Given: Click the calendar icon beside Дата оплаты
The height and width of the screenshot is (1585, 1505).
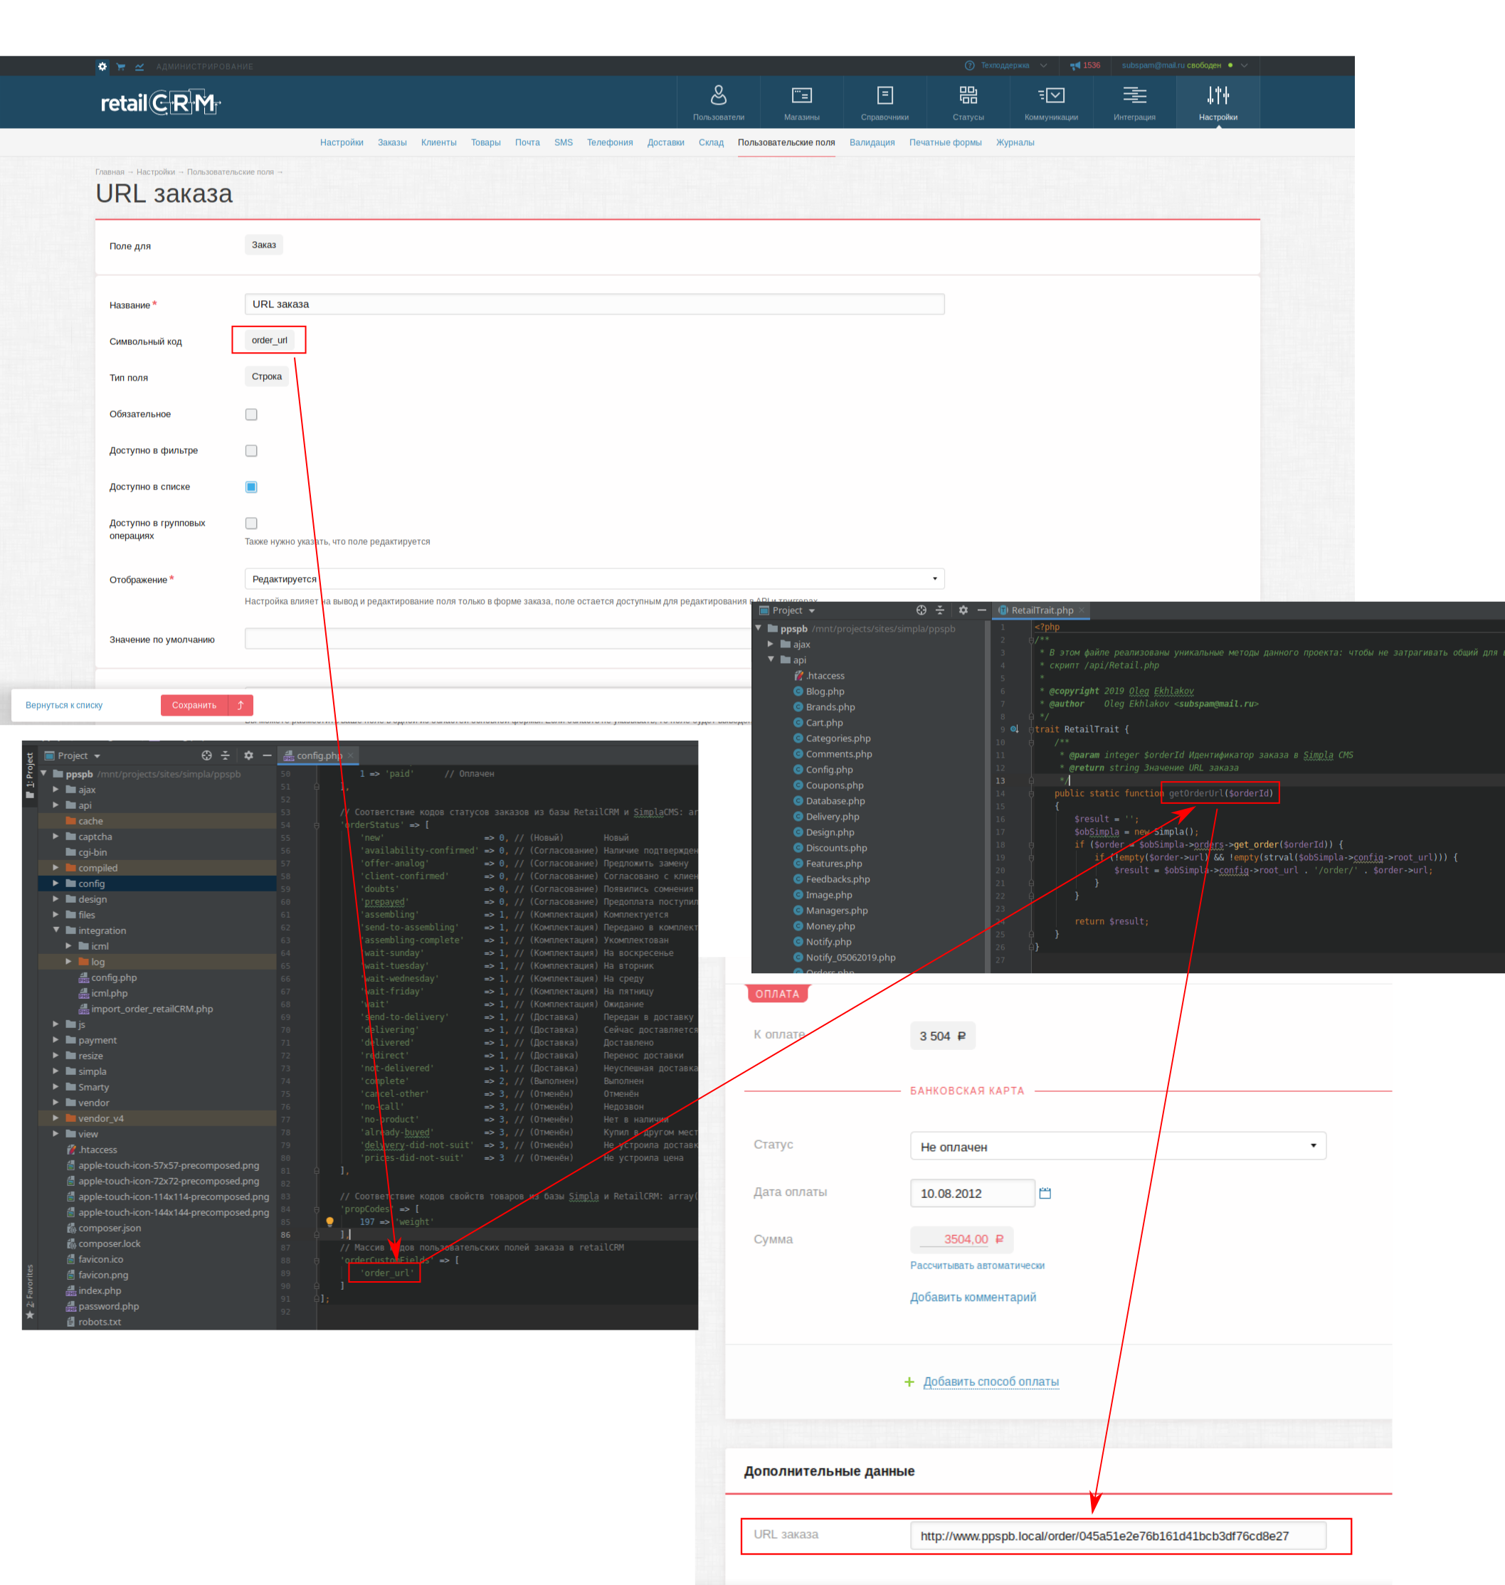Looking at the screenshot, I should pyautogui.click(x=1045, y=1194).
